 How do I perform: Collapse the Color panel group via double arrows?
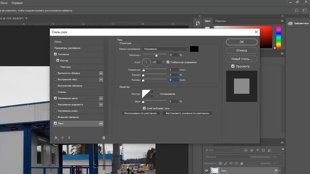(282, 16)
